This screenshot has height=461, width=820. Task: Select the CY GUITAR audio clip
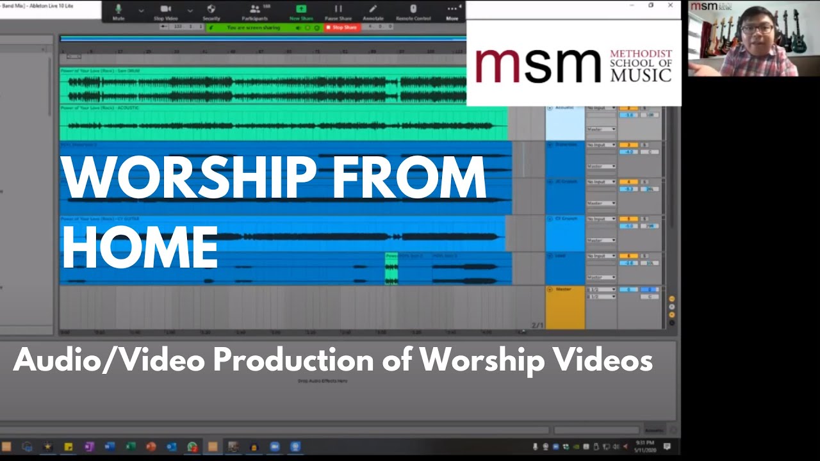[282, 234]
